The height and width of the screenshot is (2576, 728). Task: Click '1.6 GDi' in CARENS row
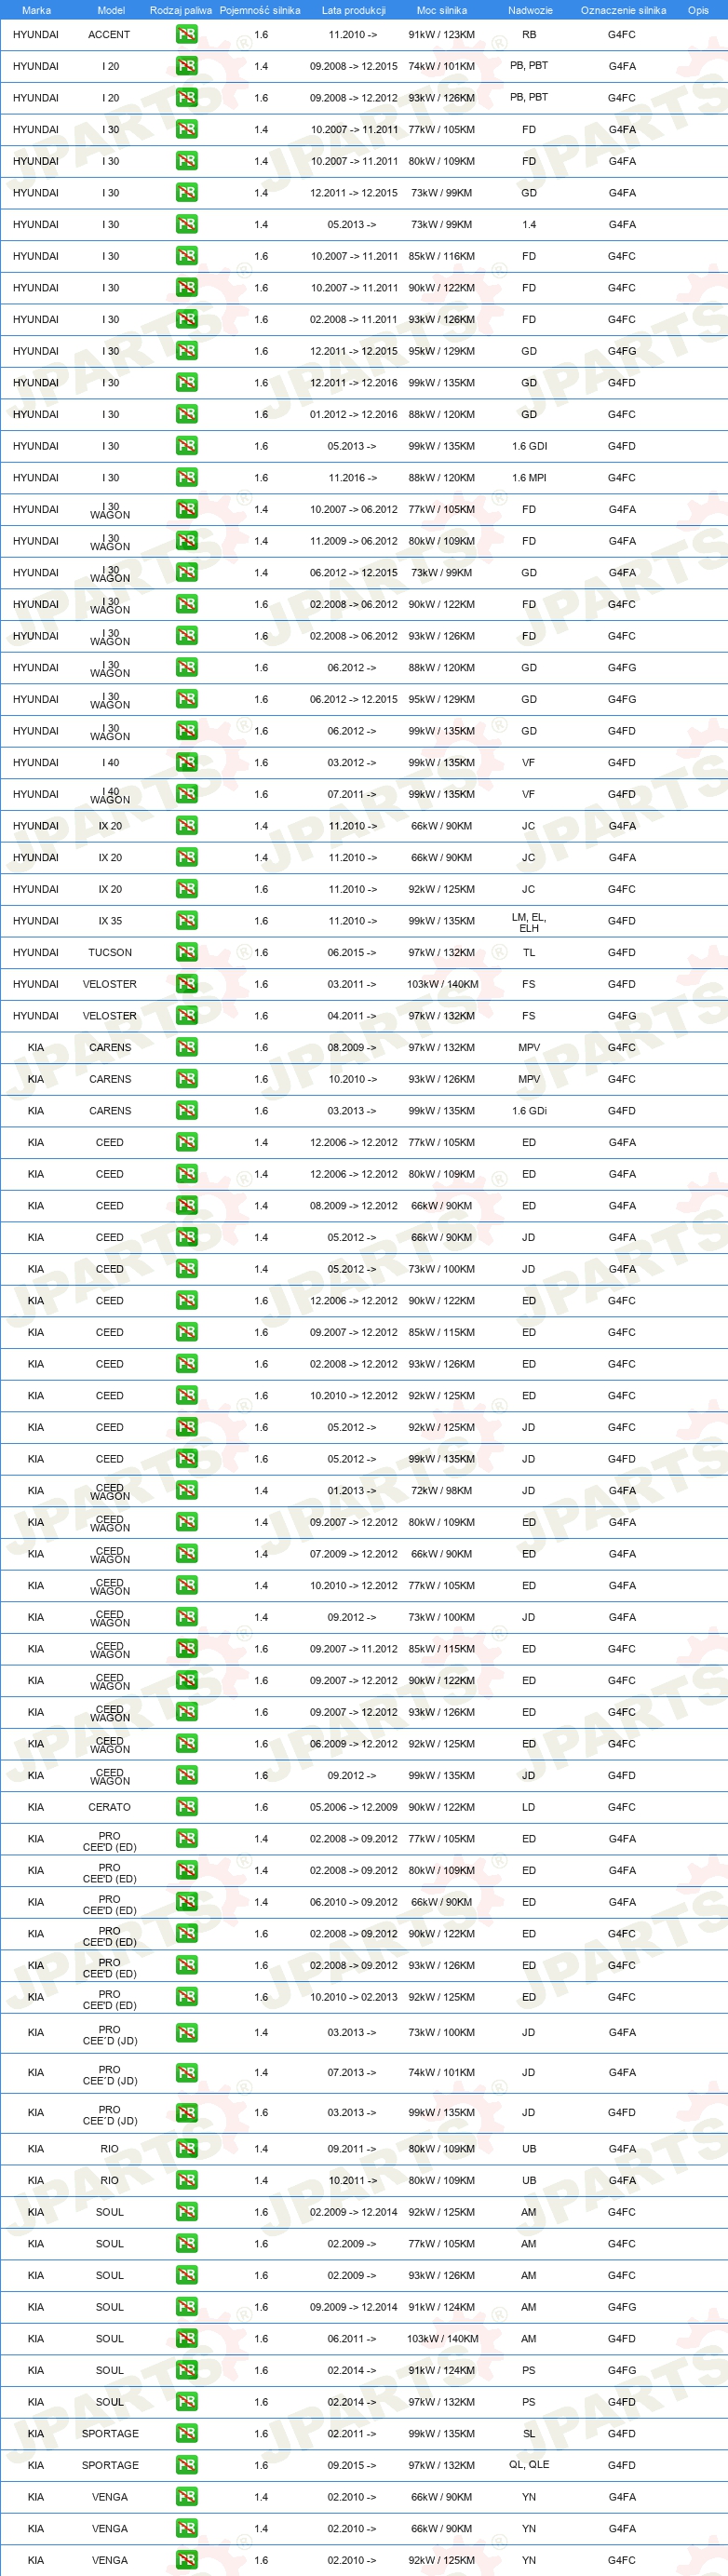(x=529, y=1111)
